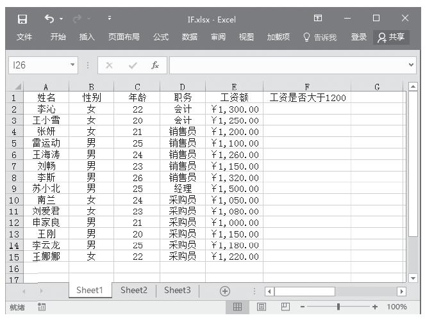The width and height of the screenshot is (425, 320).
Task: Click the 登录 sign-in link
Action: click(x=359, y=37)
